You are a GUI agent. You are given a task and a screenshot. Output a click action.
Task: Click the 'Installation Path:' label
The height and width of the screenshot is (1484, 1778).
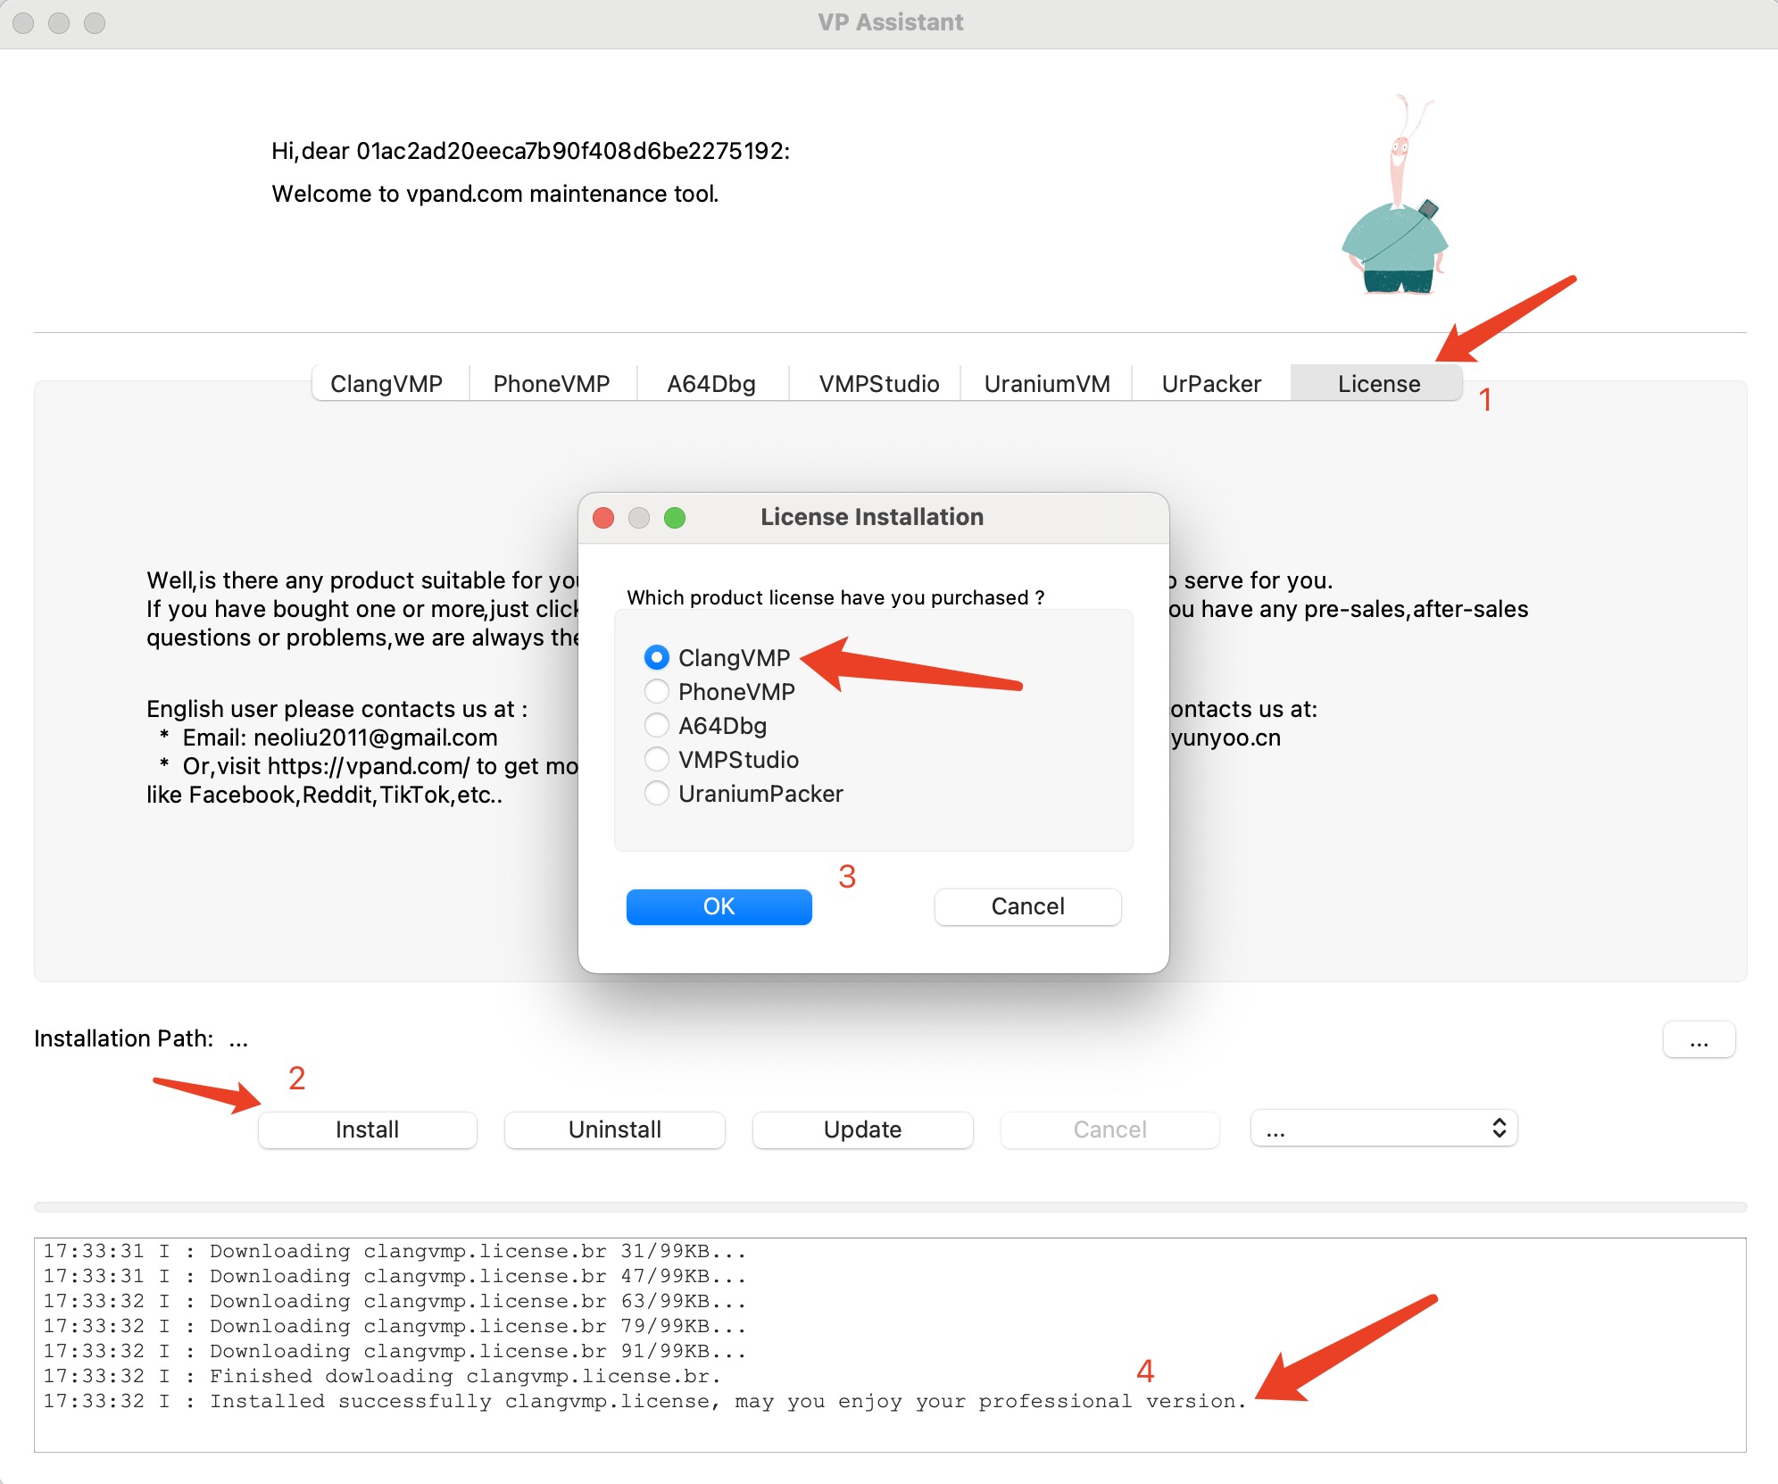[x=124, y=1038]
